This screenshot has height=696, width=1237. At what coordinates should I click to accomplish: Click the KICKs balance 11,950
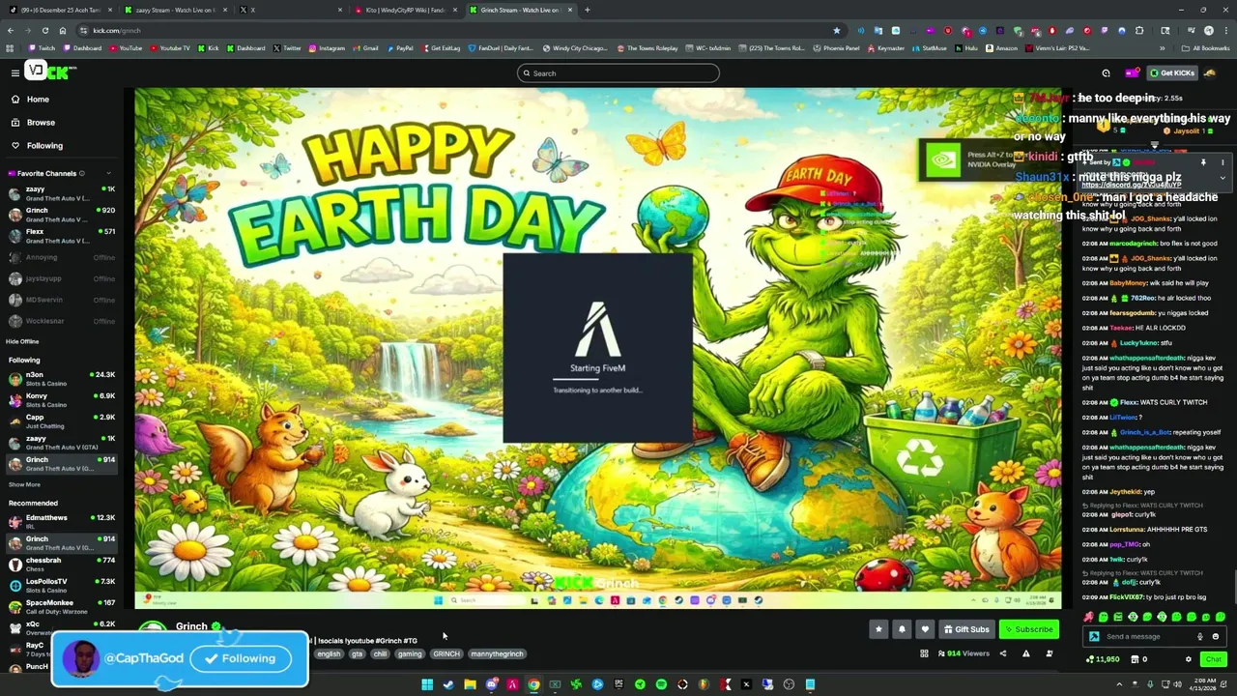[x=1103, y=659]
